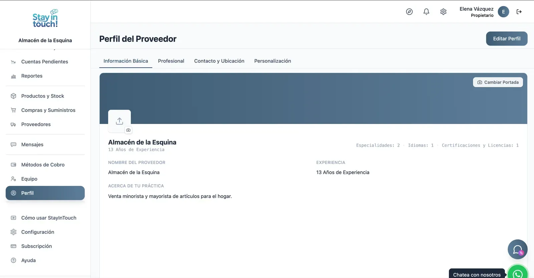Click Proveedores truck icon

click(13, 124)
